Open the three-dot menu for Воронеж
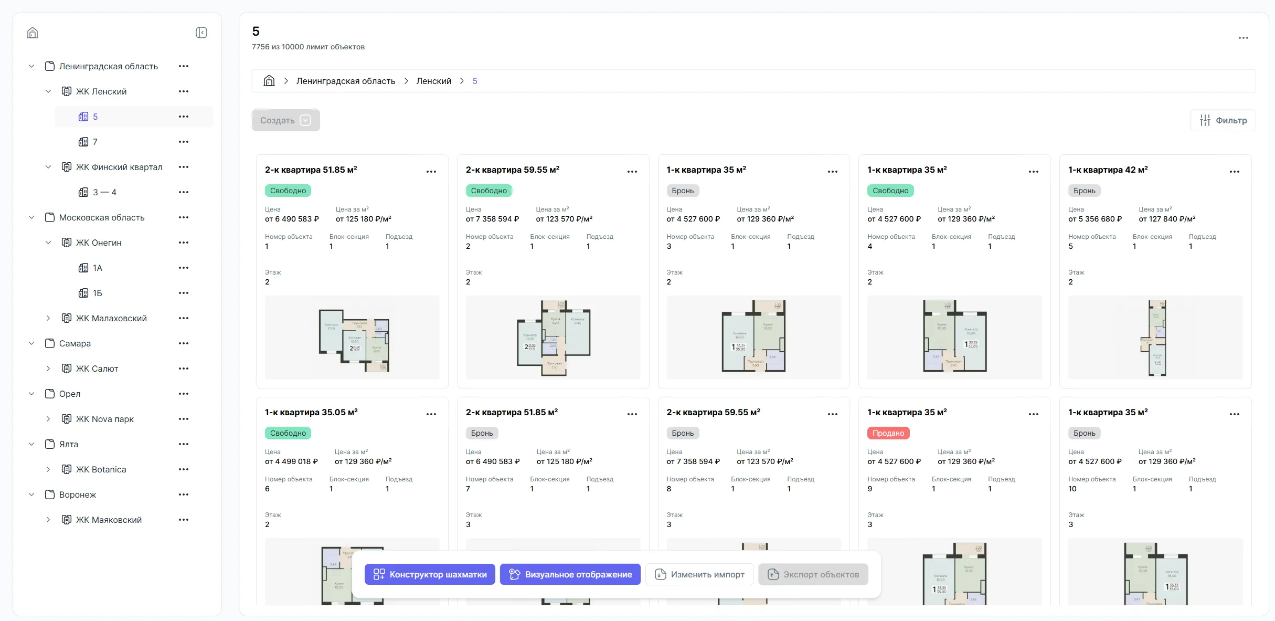The height and width of the screenshot is (621, 1275). [x=184, y=494]
